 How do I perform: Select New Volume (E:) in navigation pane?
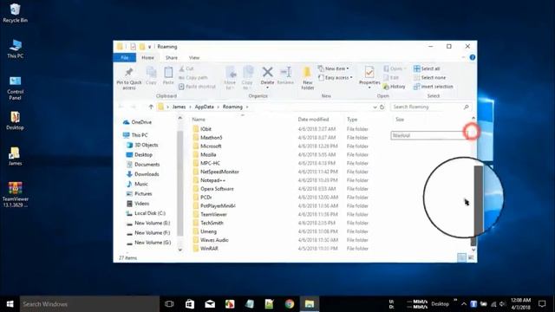tap(148, 224)
